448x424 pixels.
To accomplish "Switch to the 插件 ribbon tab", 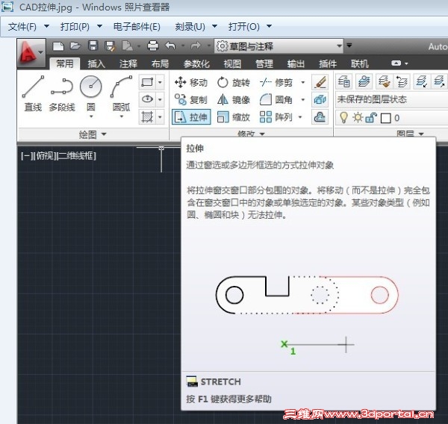I will 328,63.
